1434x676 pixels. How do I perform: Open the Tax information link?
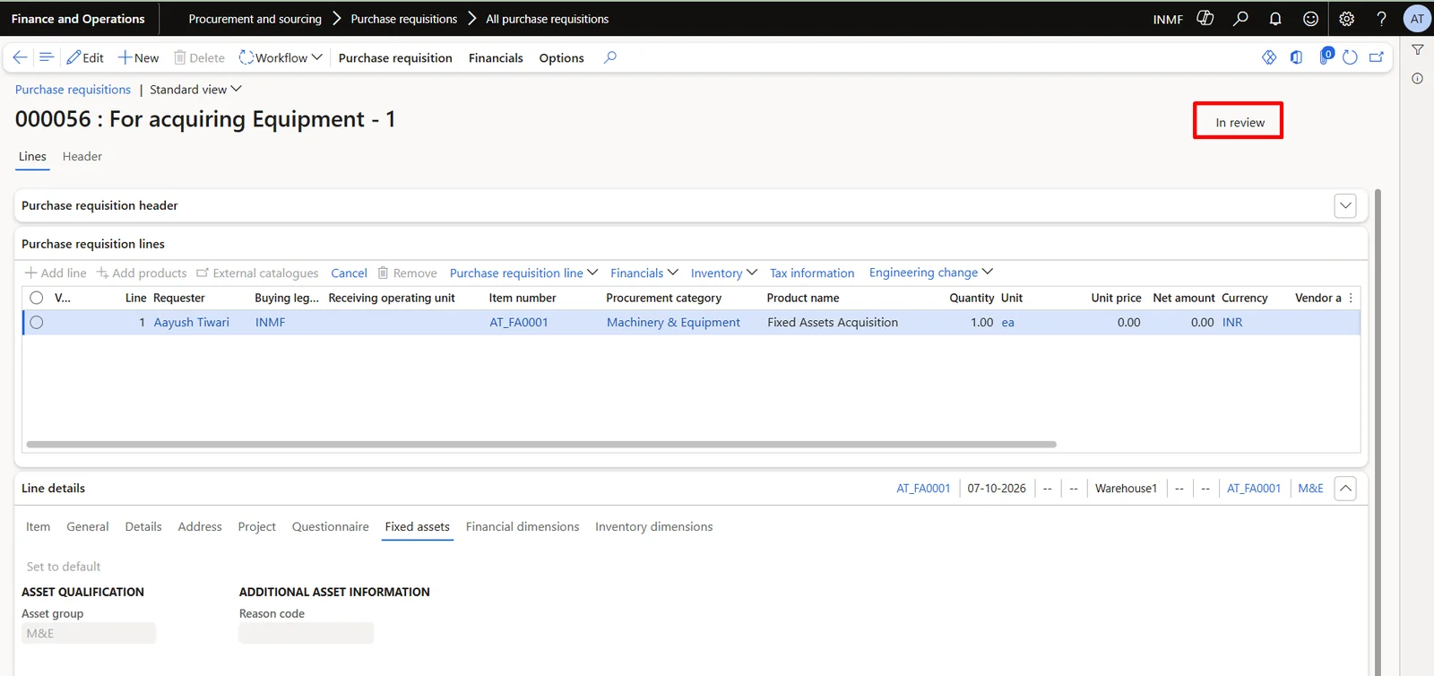coord(812,273)
